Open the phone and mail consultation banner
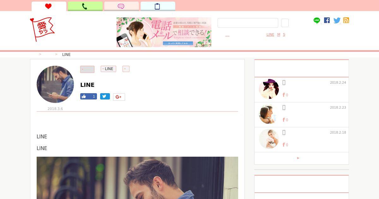This screenshot has height=199, width=379. (164, 32)
